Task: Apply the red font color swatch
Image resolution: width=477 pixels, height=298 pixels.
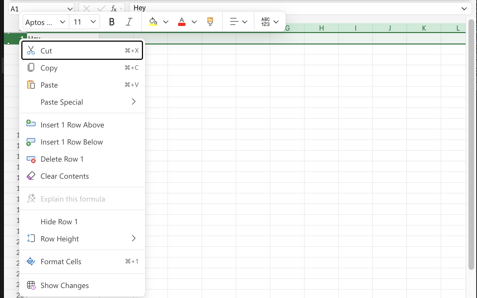Action: coord(181,21)
